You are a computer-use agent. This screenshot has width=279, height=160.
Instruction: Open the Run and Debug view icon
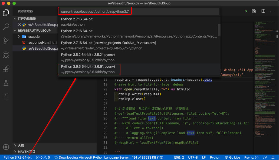(x=6, y=55)
